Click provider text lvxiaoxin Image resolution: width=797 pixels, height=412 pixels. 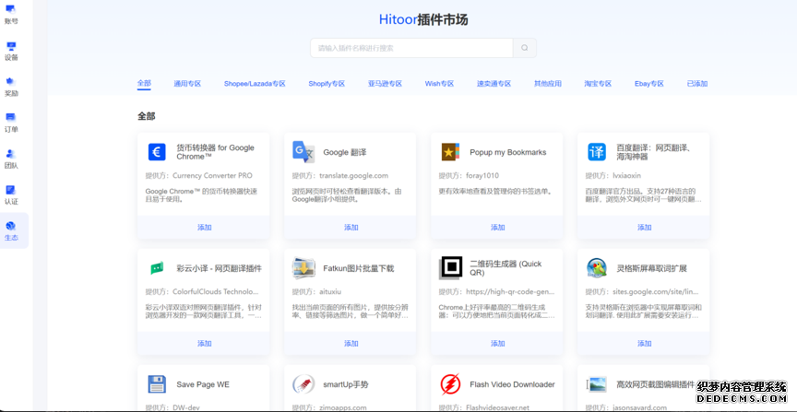tap(626, 176)
